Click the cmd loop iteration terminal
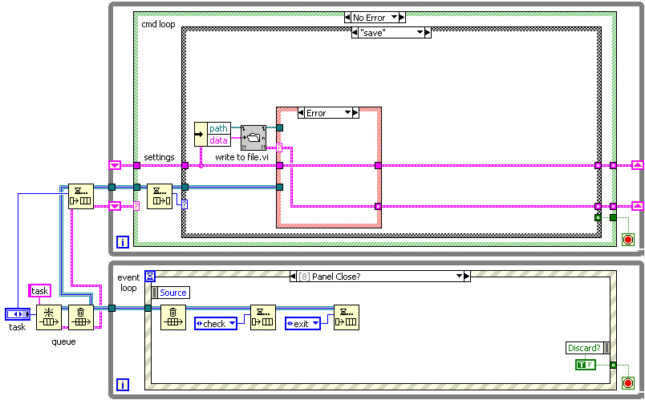645x400 pixels. coord(123,240)
